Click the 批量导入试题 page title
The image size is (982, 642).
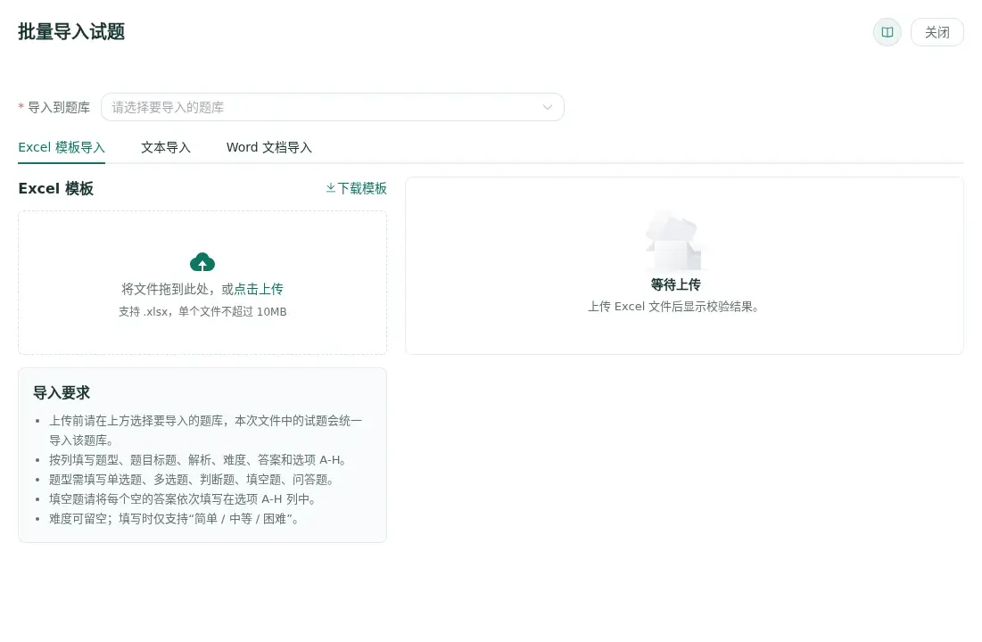(71, 32)
